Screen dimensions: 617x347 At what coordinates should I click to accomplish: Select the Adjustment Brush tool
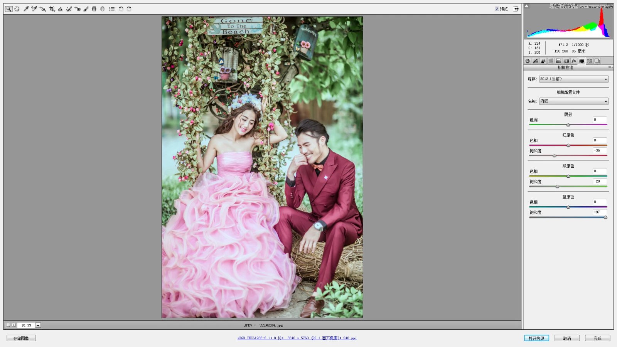click(x=86, y=8)
